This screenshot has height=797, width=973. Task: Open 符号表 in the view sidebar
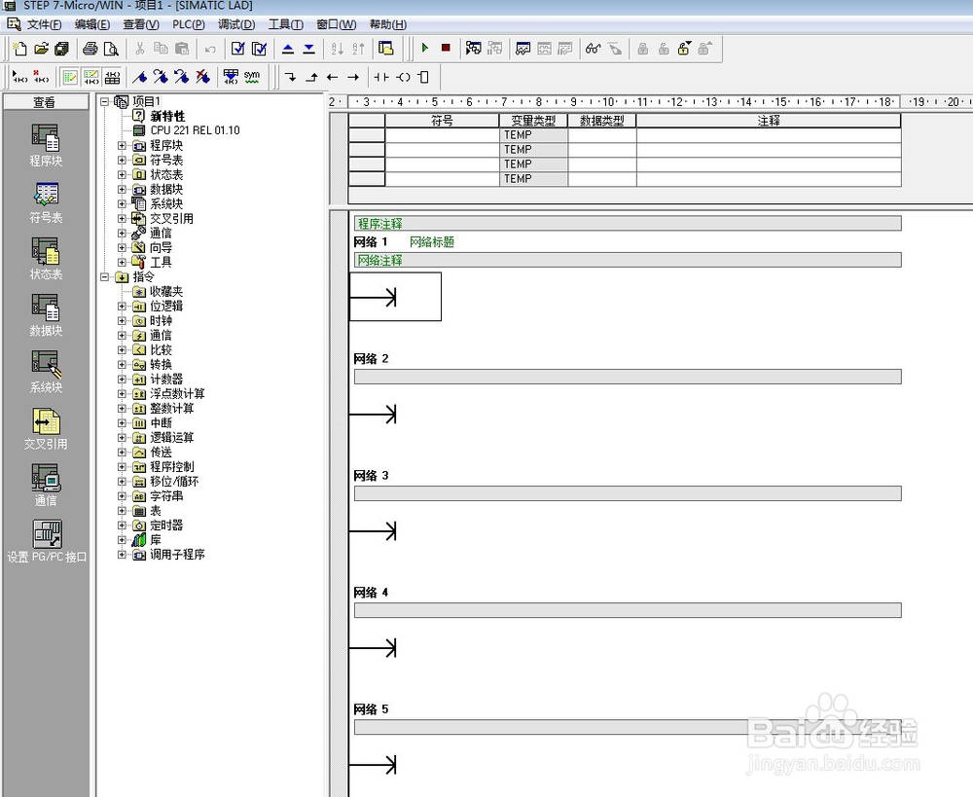point(46,202)
